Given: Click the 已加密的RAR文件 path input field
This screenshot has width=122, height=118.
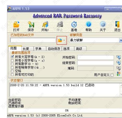Looking at the screenshot, I should point(33,40).
